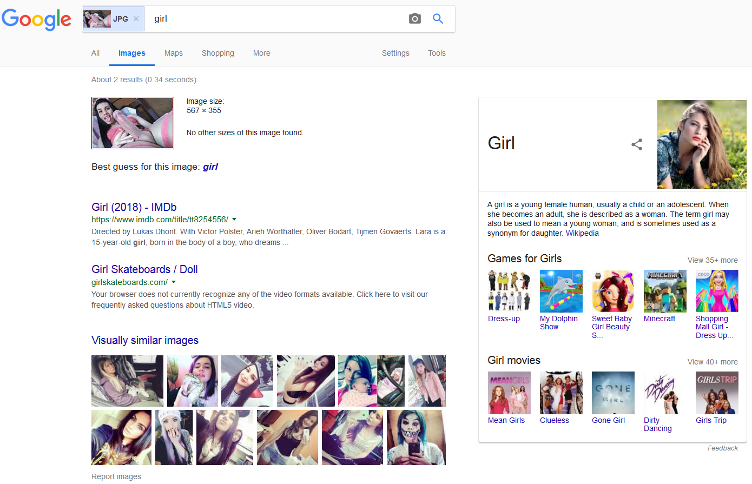Open the Girls Trip movie poster
Viewport: 752px width, 484px height.
(717, 393)
